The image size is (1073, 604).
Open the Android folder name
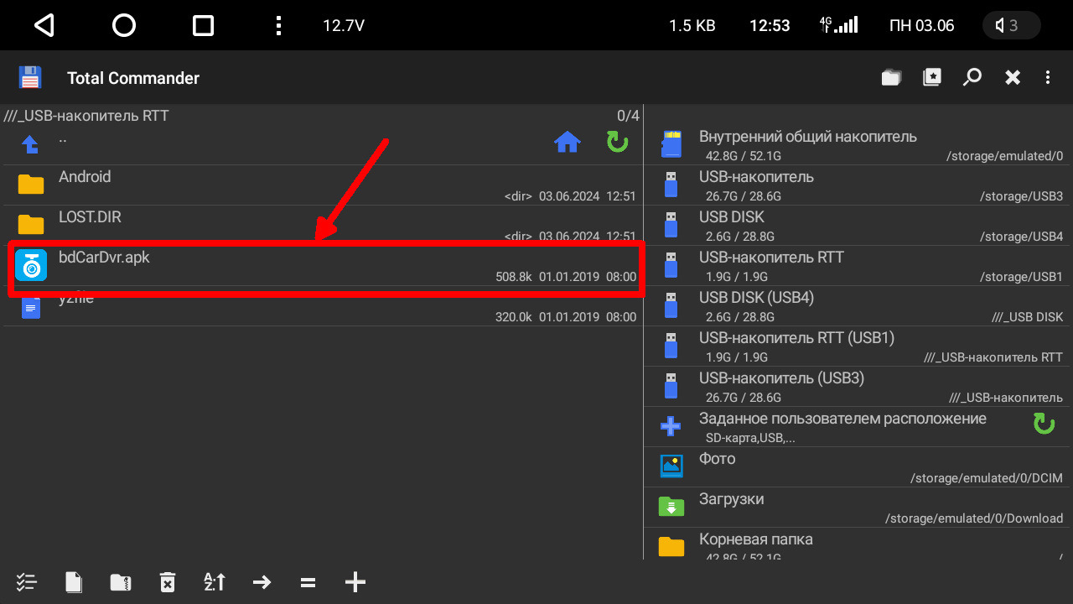85,177
